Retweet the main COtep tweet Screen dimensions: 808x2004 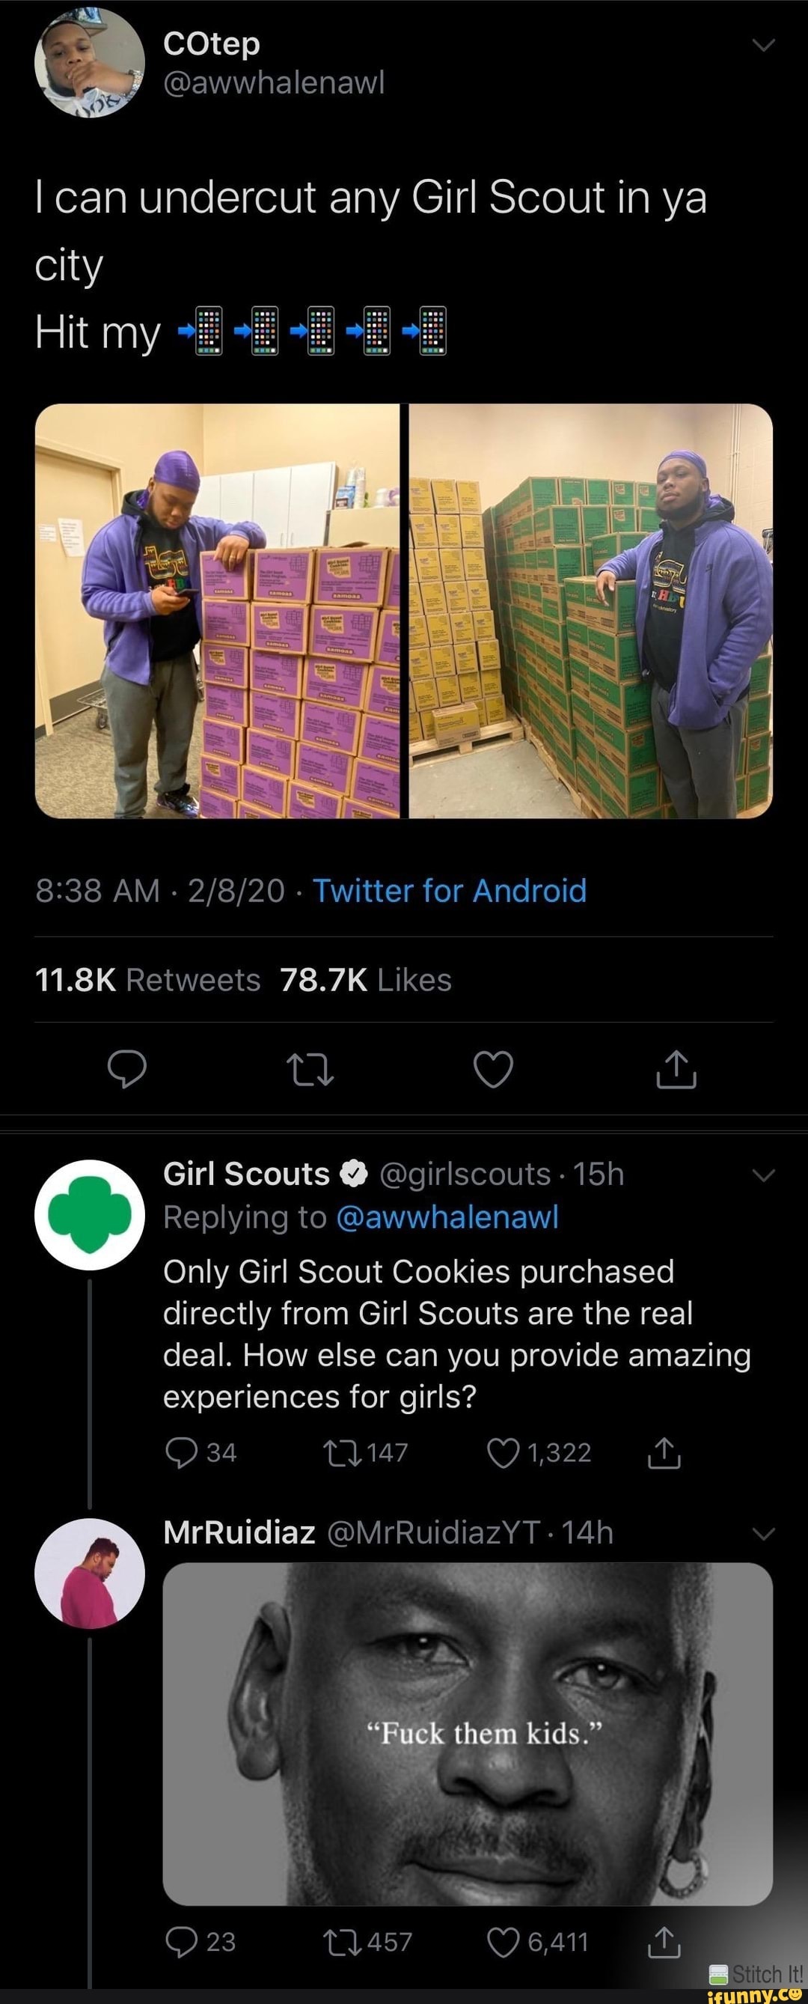(x=310, y=1069)
